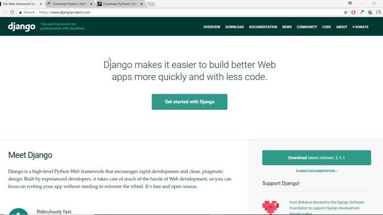Screen dimensions: 383x215
Task: Click the Kent Shikama donation text link
Action: click(326, 208)
